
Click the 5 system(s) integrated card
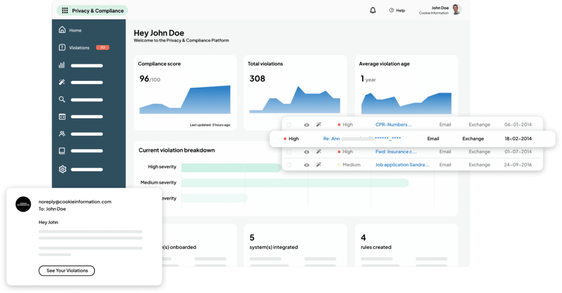coord(296,245)
